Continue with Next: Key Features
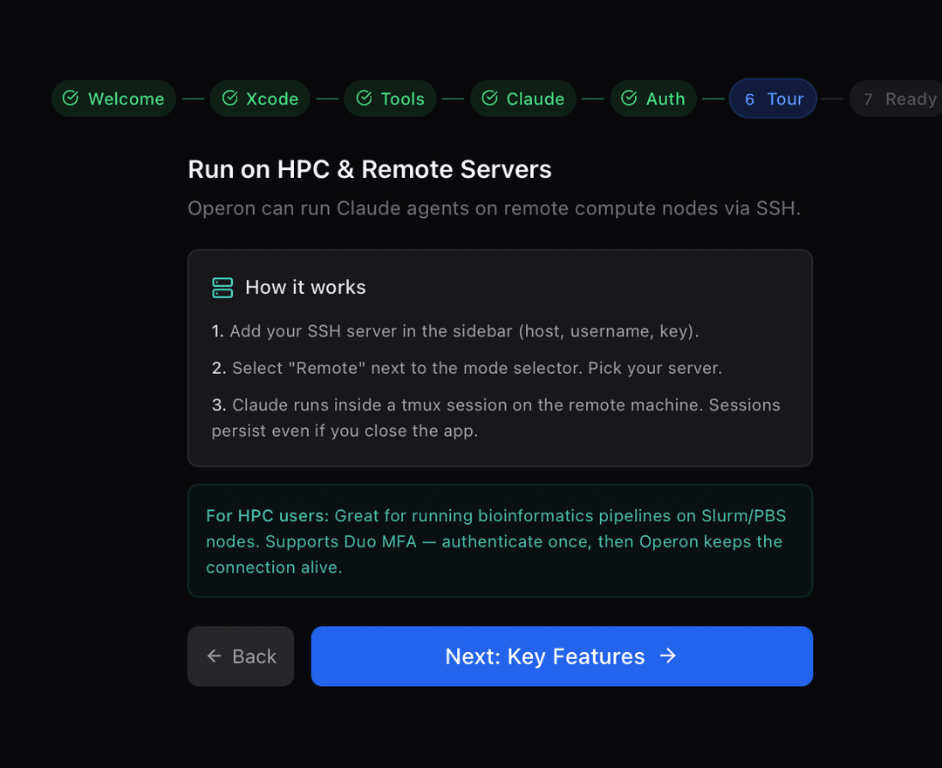Screen dimensions: 942x768 pyautogui.click(x=562, y=656)
